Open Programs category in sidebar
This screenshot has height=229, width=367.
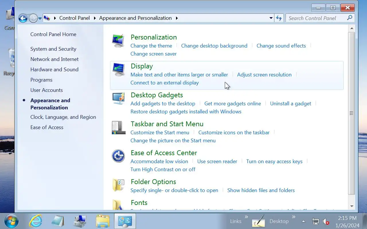pos(41,80)
